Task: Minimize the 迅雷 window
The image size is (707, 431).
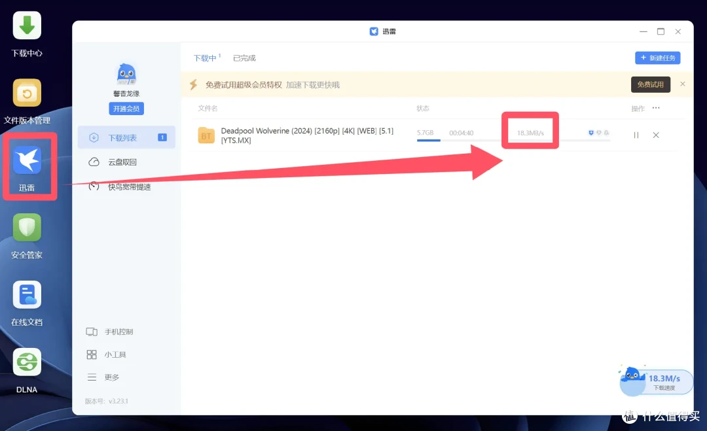Action: pyautogui.click(x=644, y=31)
